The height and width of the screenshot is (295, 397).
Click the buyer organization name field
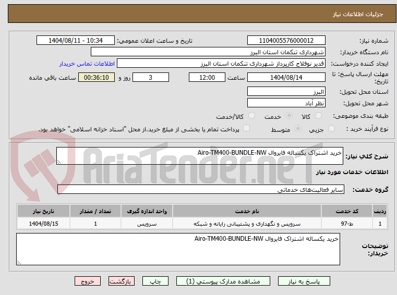pos(208,52)
